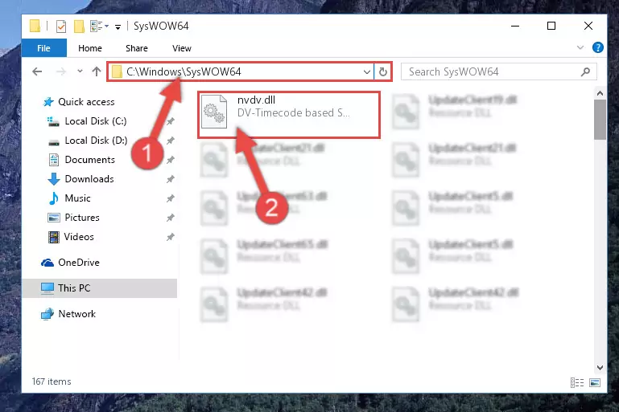
Task: Click the pin icon next to Documents
Action: coord(170,160)
